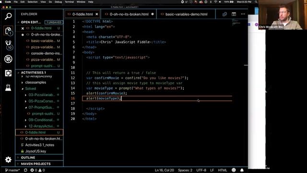Click the Wi-Fi icon in menu bar

(x=215, y=2)
